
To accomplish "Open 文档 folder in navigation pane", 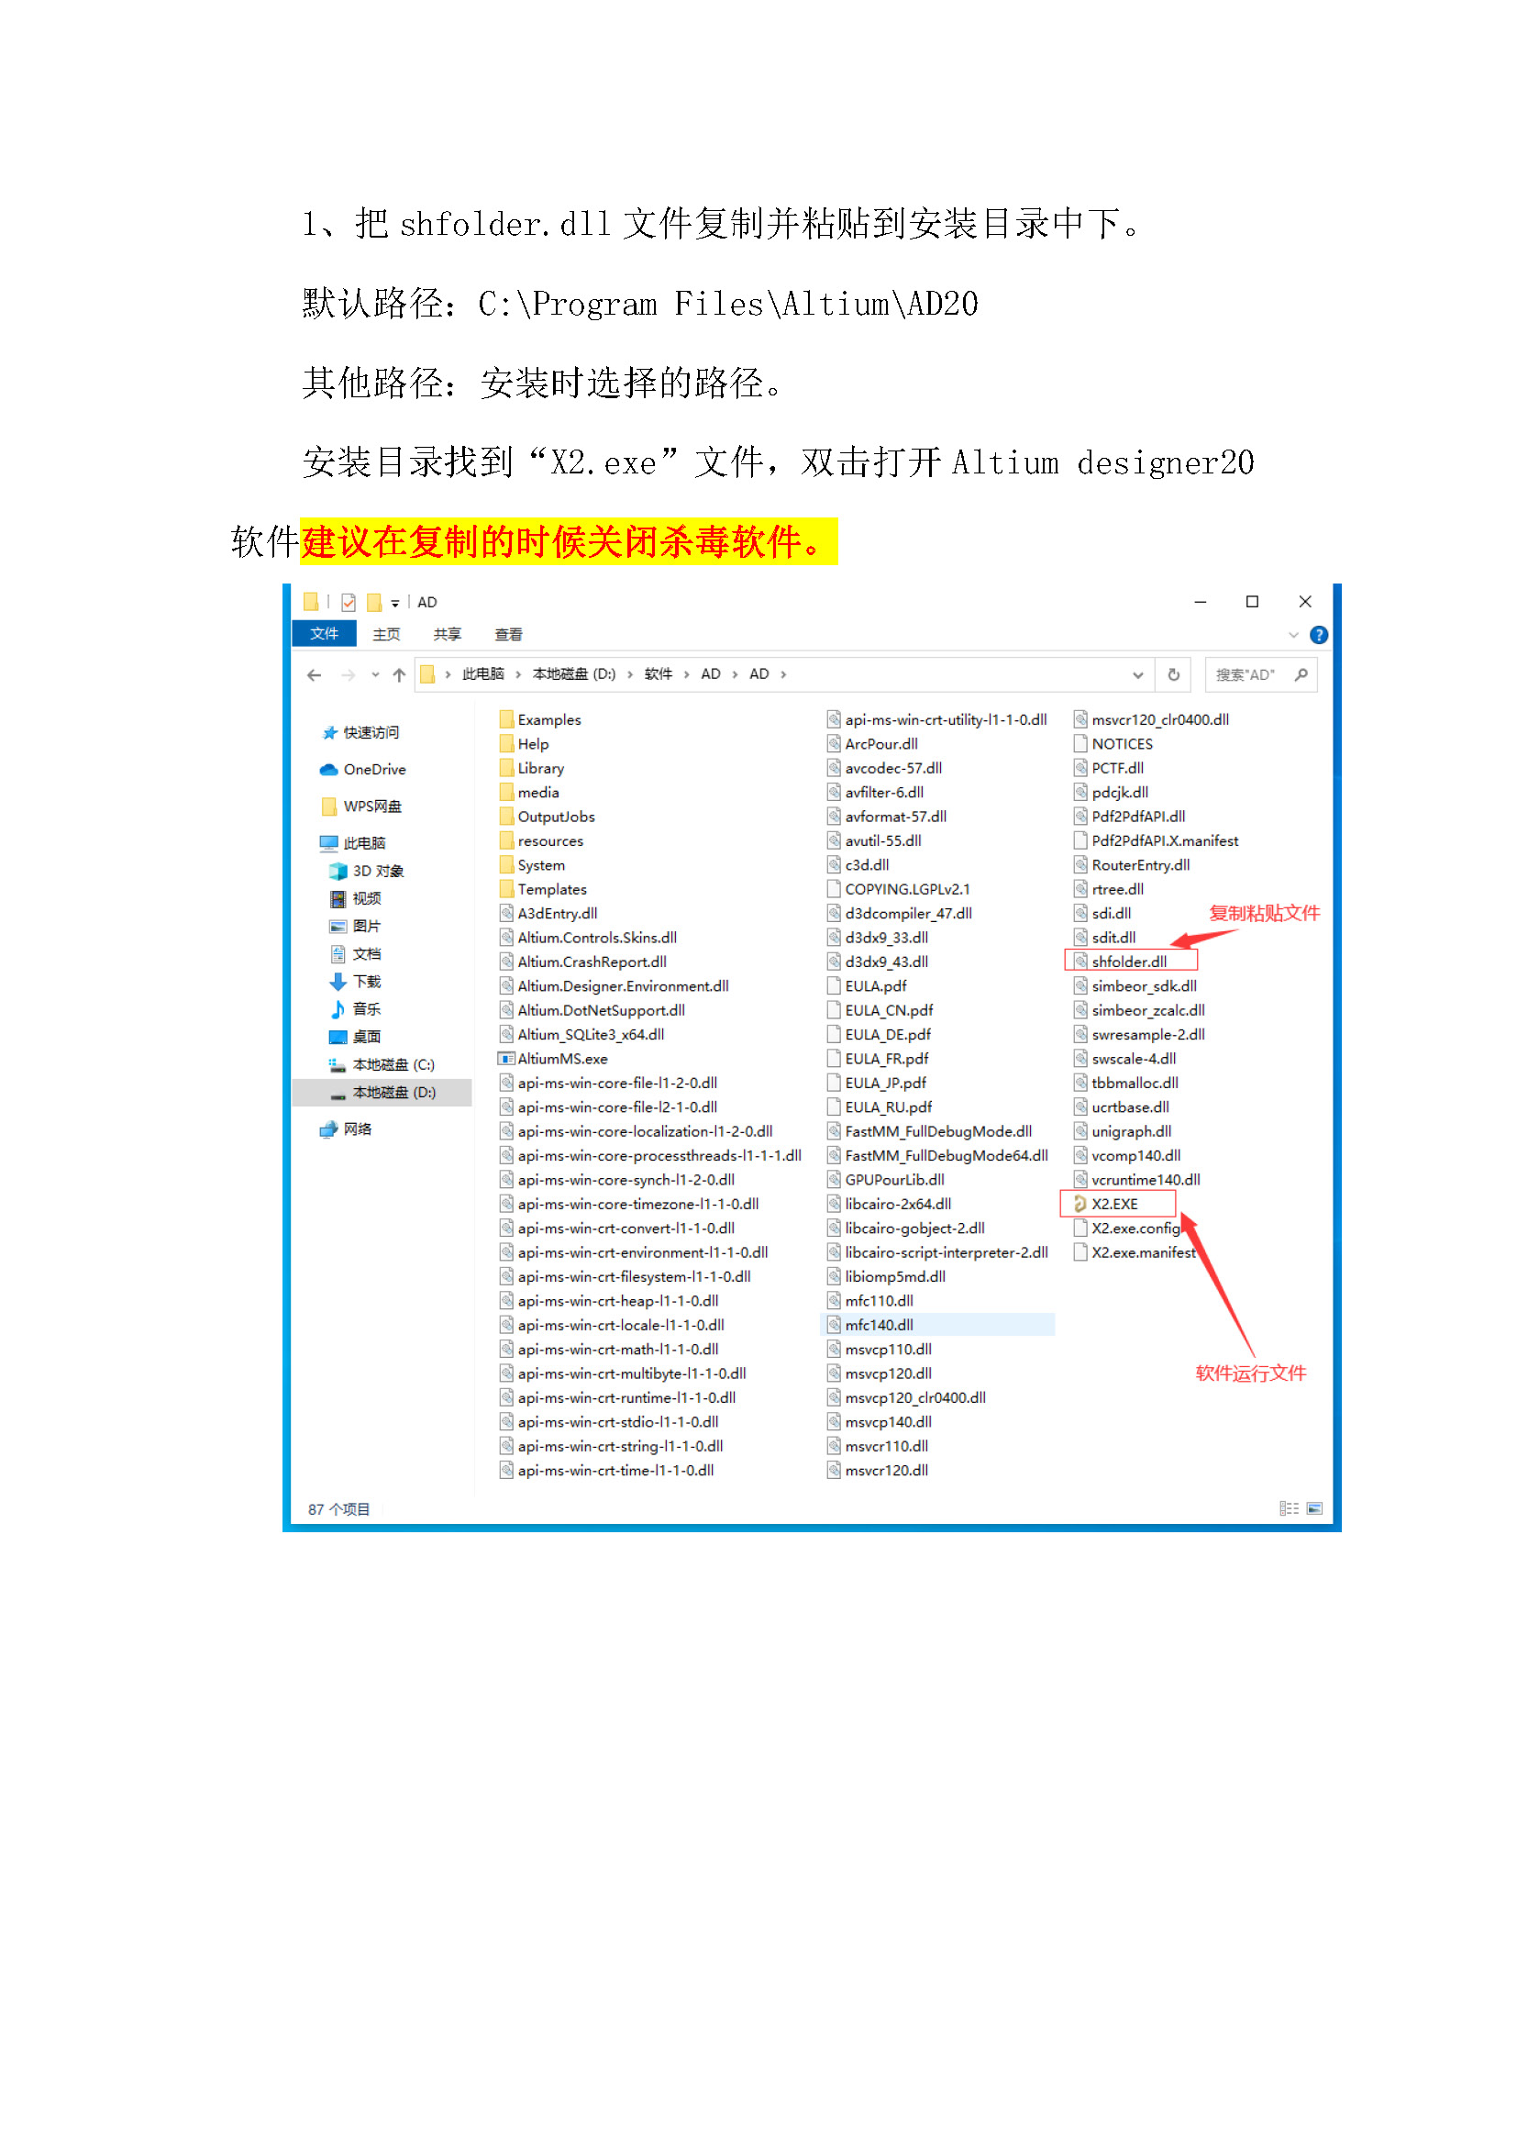I will 355,954.
